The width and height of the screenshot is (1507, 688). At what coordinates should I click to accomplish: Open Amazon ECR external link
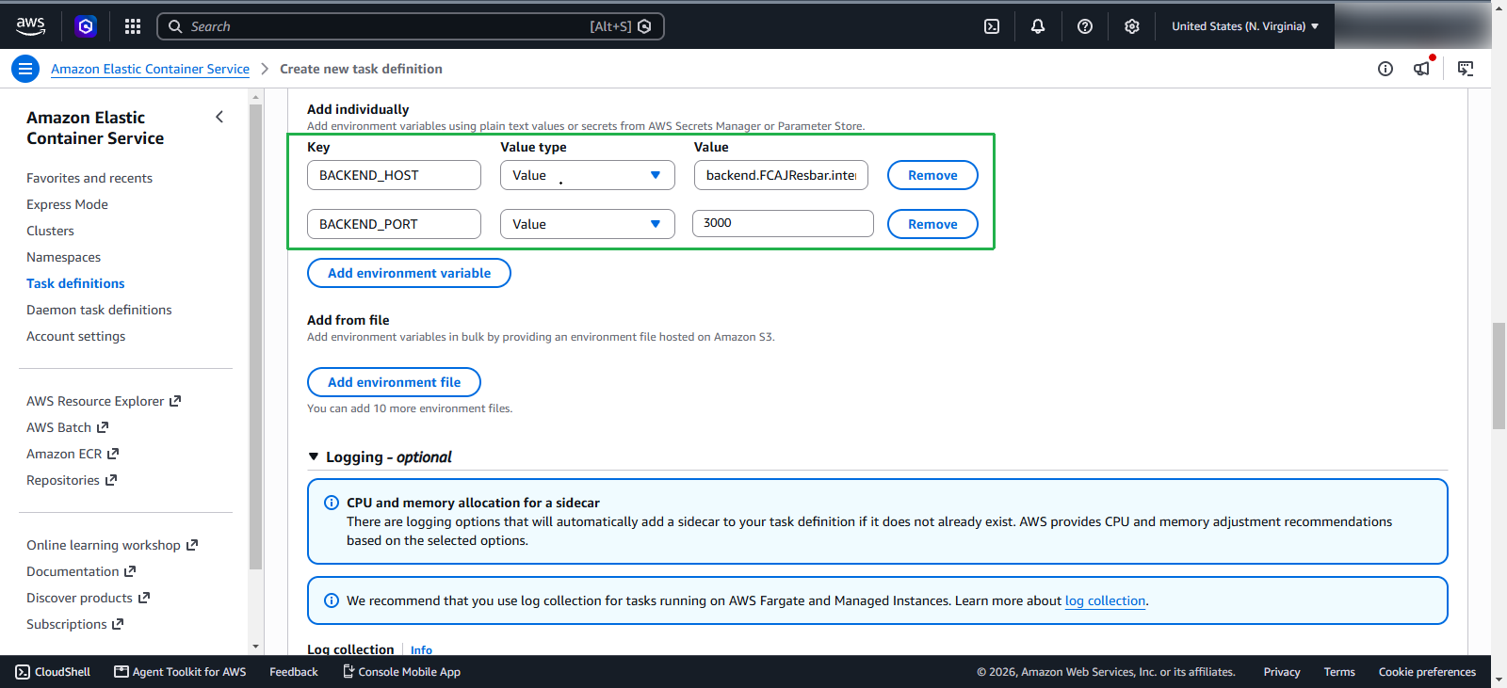(73, 454)
